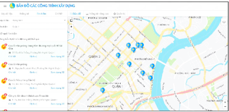229x112 pixels.
Task: Switch to the Tìm kiếm tab
Action: (x=42, y=14)
